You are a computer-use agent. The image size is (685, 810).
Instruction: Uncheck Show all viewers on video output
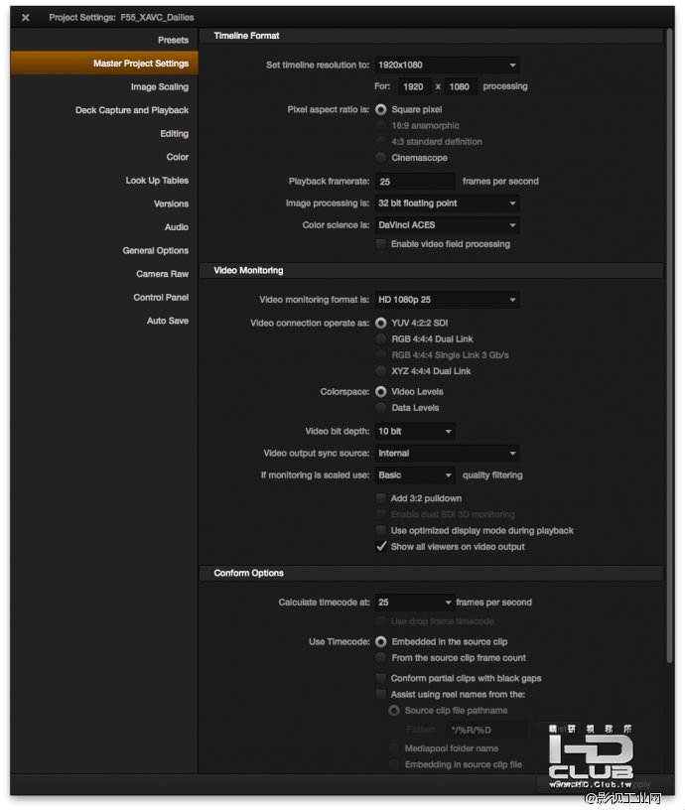pyautogui.click(x=381, y=547)
